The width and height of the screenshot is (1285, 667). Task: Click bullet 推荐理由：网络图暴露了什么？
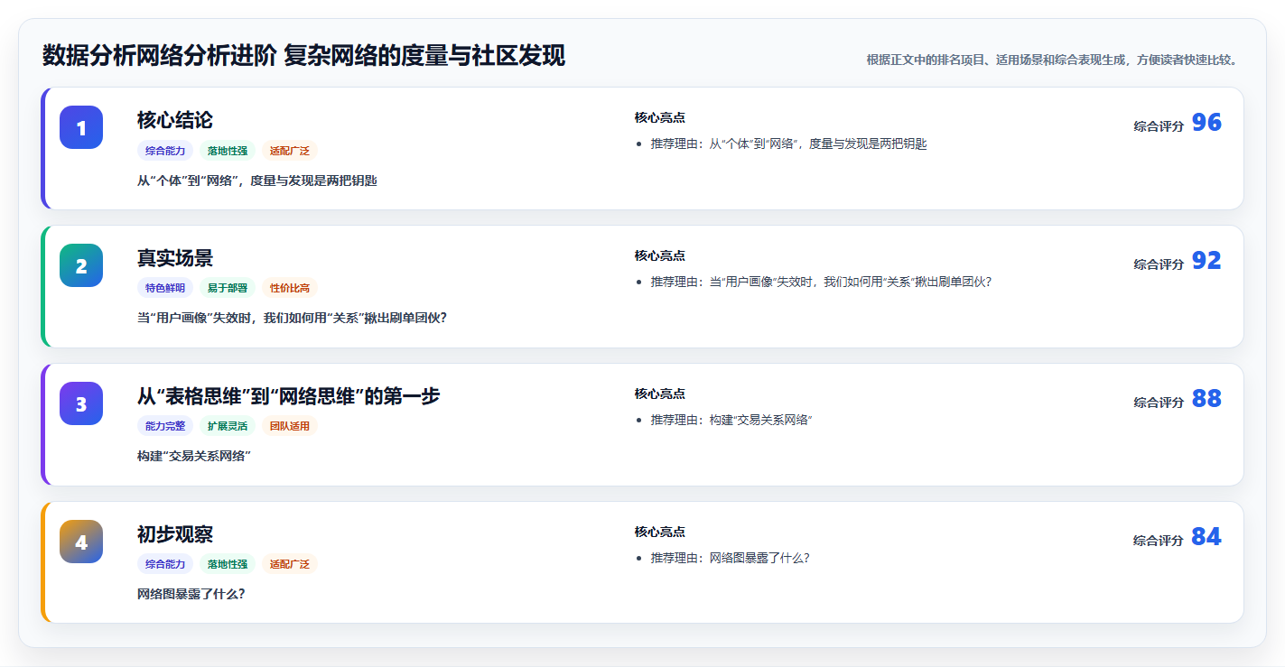[730, 558]
